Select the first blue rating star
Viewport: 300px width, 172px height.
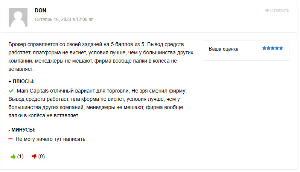pyautogui.click(x=264, y=48)
